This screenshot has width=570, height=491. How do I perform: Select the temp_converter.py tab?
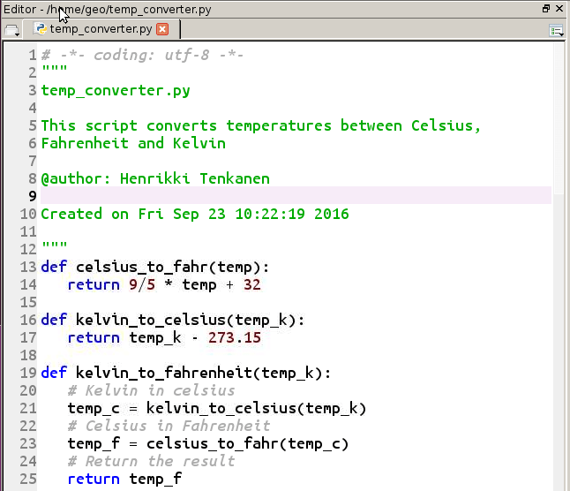[x=101, y=29]
